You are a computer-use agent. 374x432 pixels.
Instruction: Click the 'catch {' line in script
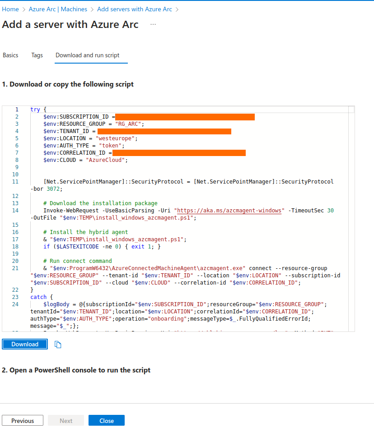[42, 297]
